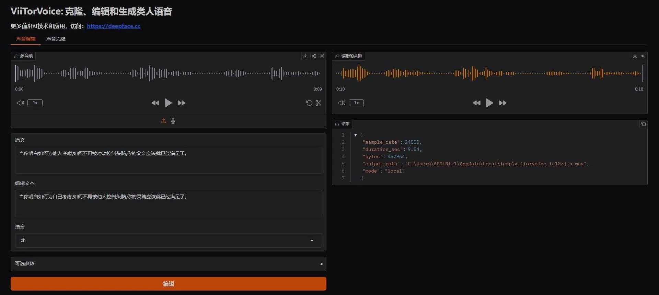The width and height of the screenshot is (659, 295).
Task: Select the 声音编辑 tab
Action: (26, 39)
